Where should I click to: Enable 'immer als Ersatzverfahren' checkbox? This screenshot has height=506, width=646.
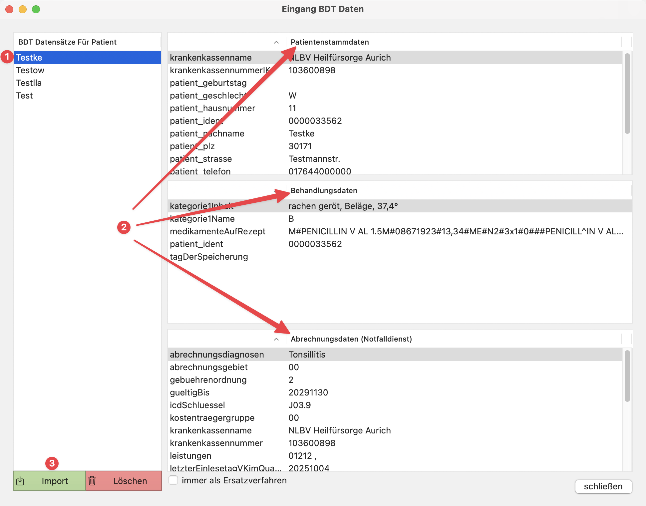pyautogui.click(x=173, y=480)
